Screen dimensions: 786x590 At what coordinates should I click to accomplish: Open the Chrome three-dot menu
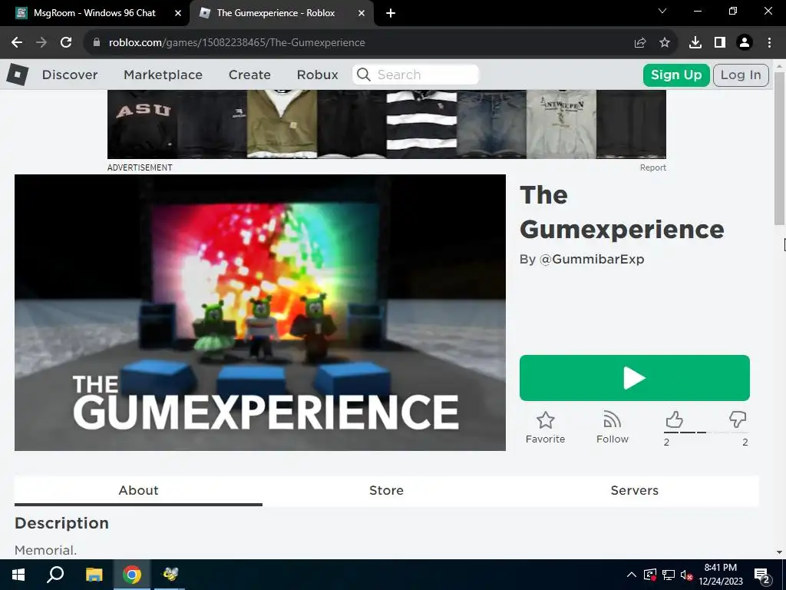coord(769,43)
